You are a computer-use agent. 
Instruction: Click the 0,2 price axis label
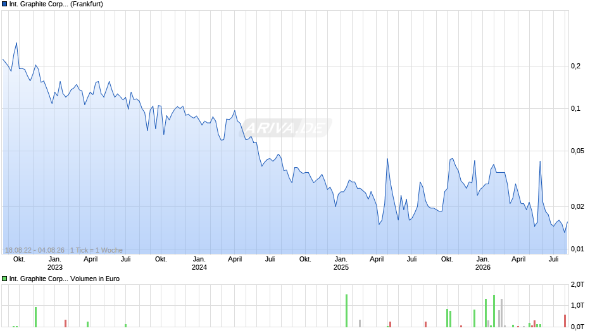point(575,66)
